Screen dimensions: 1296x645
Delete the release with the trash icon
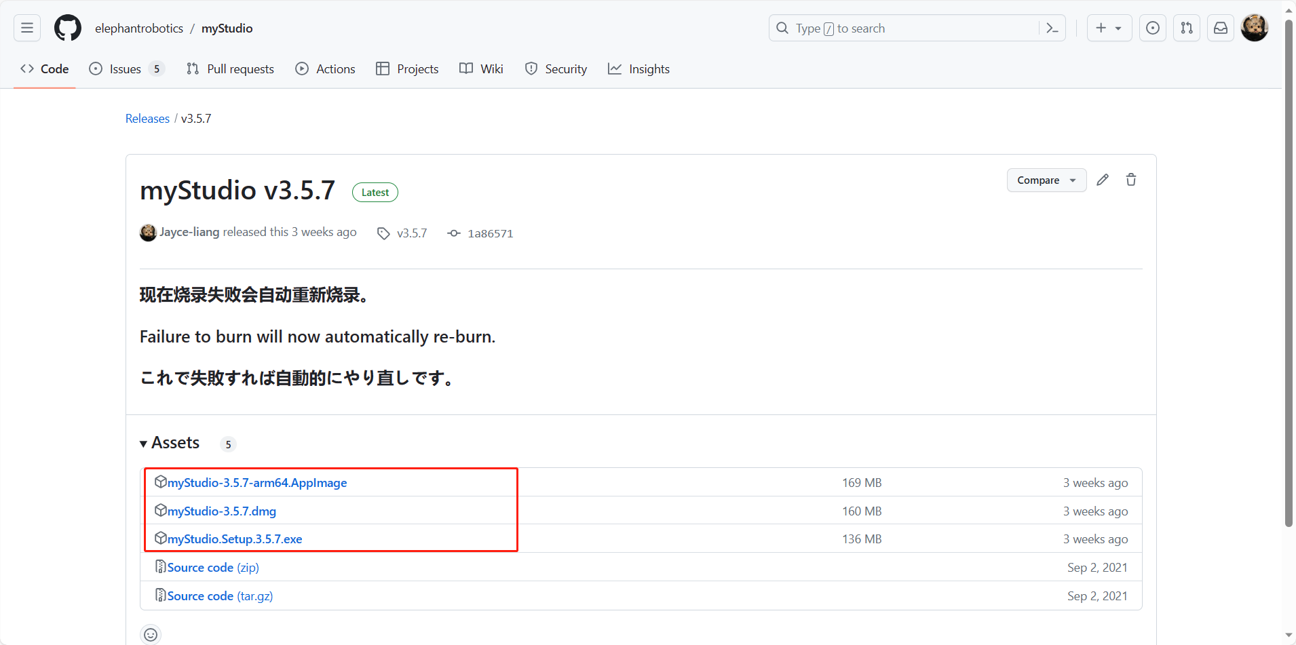[1131, 180]
